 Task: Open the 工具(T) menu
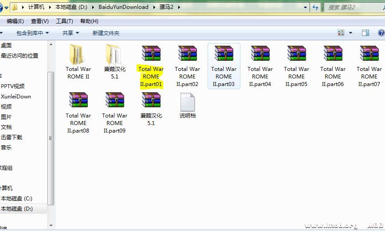tap(64, 21)
